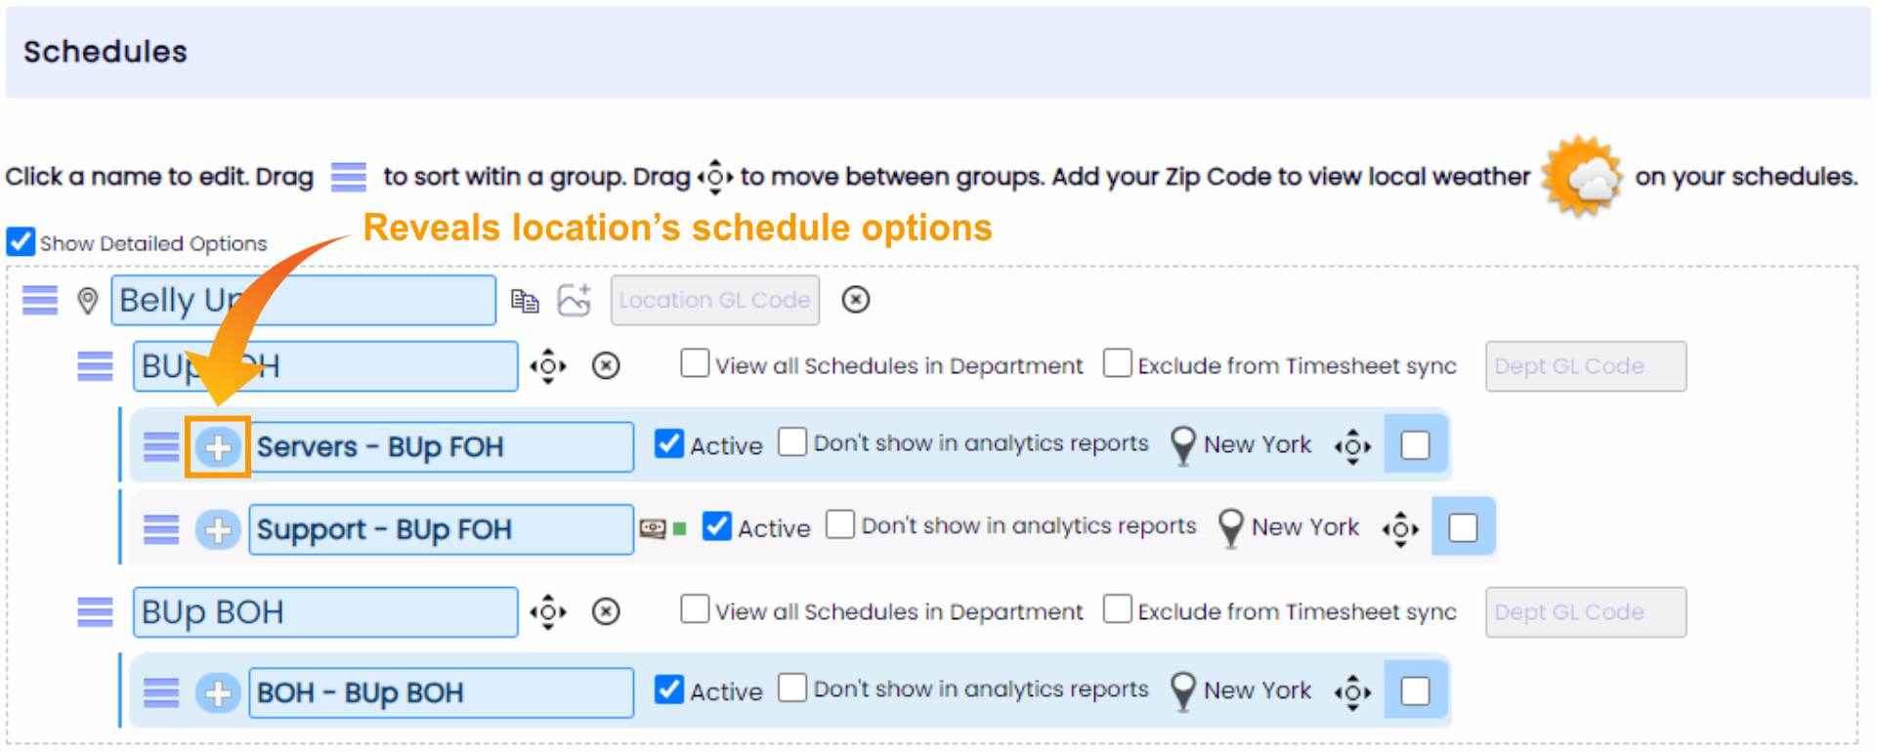Click the Location GL Code field

pos(715,300)
